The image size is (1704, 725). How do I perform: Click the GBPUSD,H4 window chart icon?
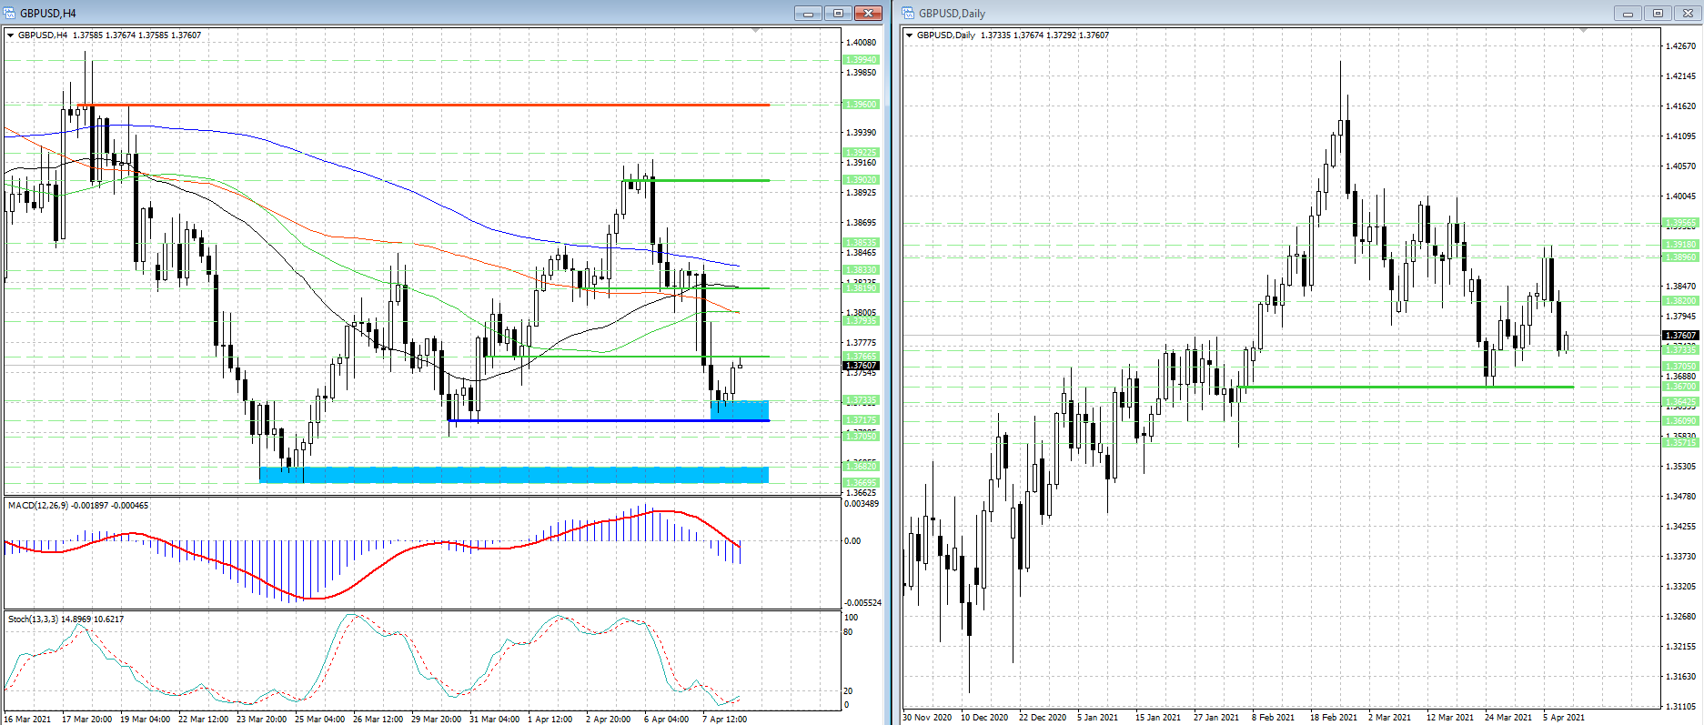(x=10, y=13)
